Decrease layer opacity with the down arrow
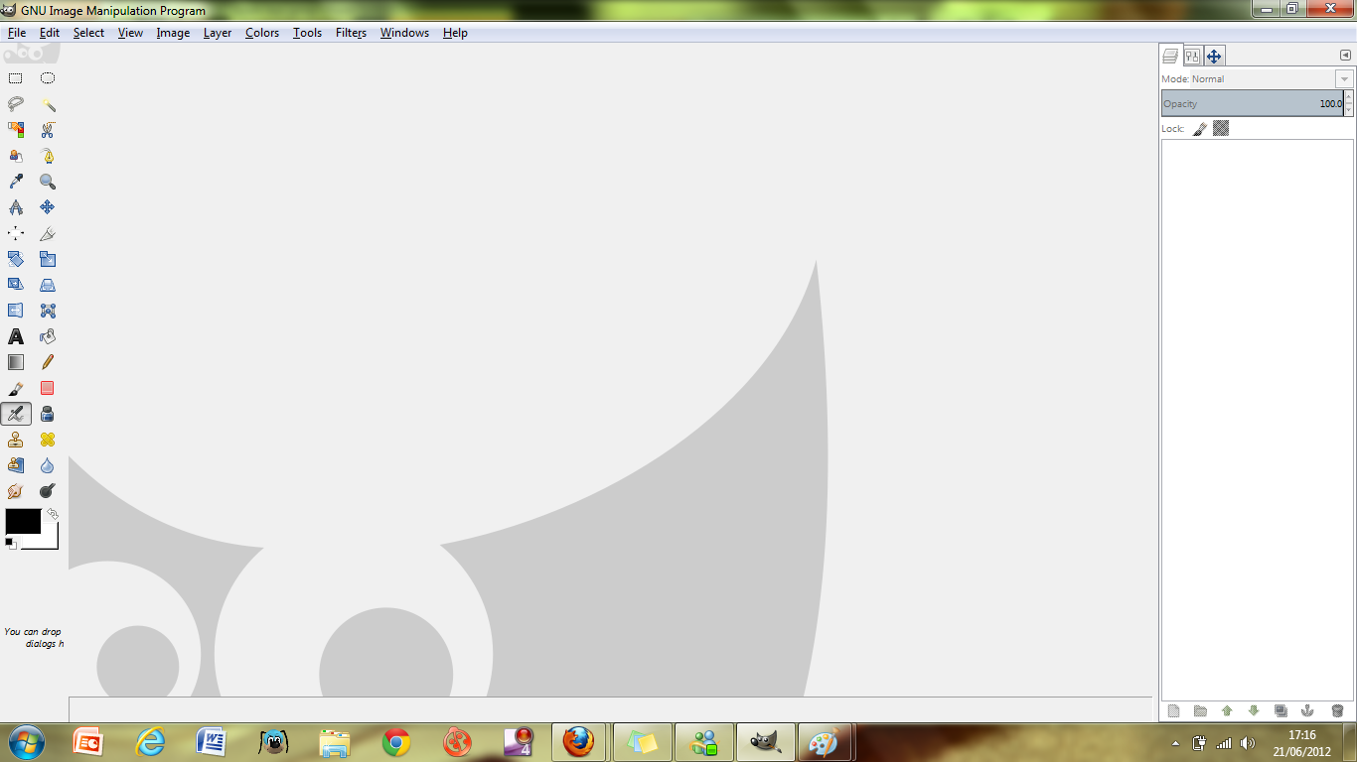This screenshot has height=762, width=1357. 1349,109
